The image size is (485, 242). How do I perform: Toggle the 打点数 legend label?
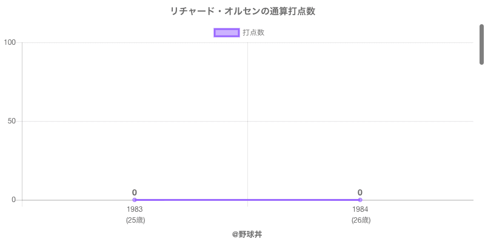(253, 33)
